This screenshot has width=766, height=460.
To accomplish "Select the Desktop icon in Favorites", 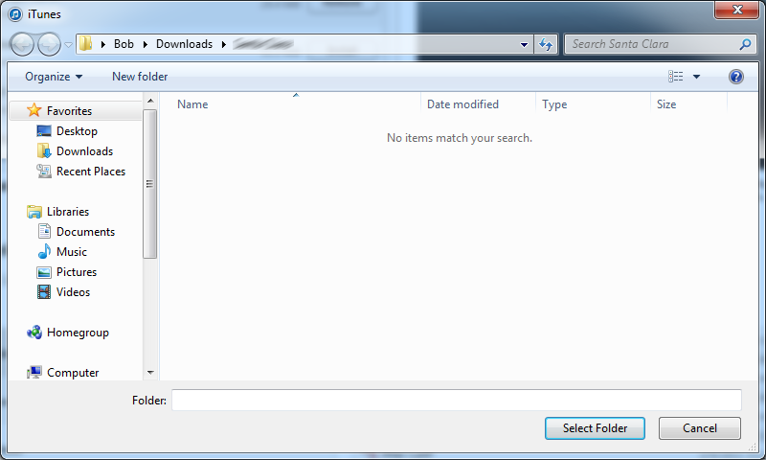I will [44, 131].
